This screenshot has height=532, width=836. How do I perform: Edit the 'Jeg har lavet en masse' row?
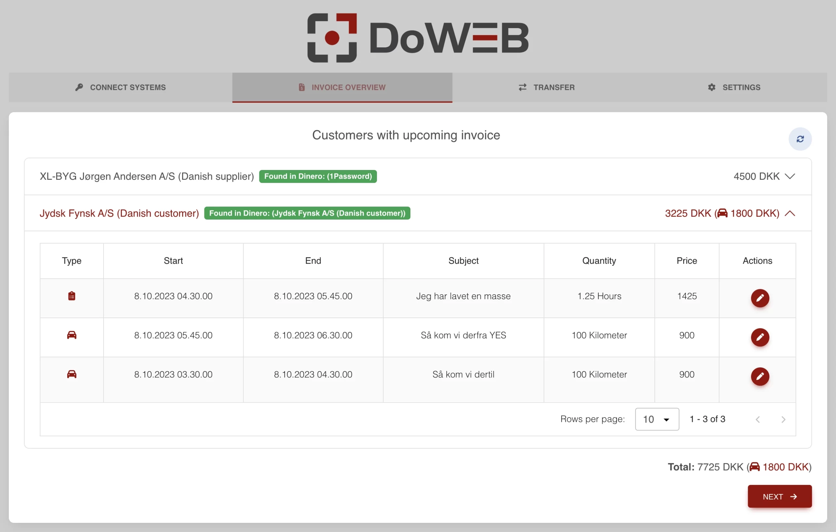click(760, 298)
